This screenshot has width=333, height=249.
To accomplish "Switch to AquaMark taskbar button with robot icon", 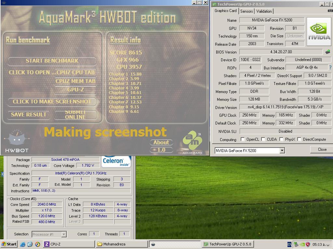I will coord(175,244).
